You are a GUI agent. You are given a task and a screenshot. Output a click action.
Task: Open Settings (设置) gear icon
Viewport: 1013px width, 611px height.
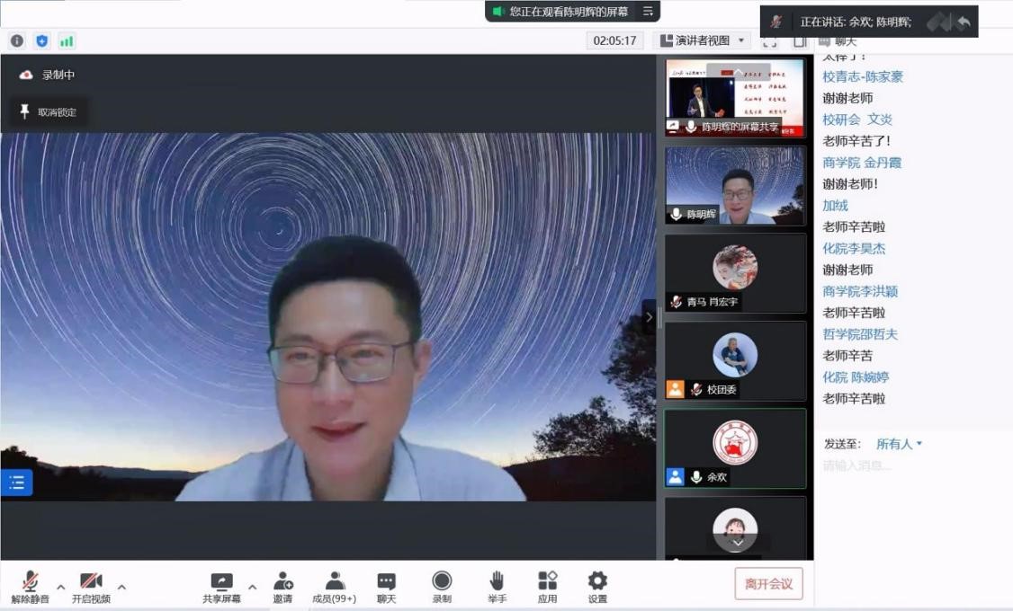(x=597, y=587)
